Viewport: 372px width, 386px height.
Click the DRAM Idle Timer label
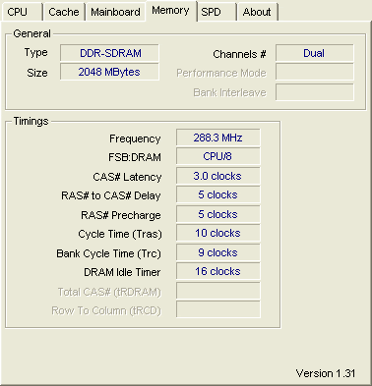coord(122,272)
